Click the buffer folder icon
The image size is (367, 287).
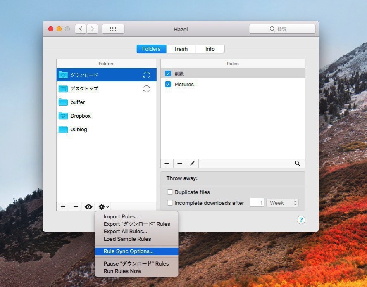click(x=63, y=102)
